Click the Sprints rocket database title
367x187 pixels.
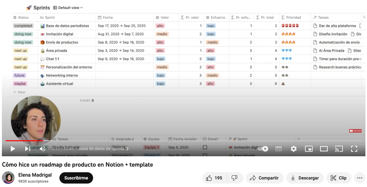pos(38,8)
